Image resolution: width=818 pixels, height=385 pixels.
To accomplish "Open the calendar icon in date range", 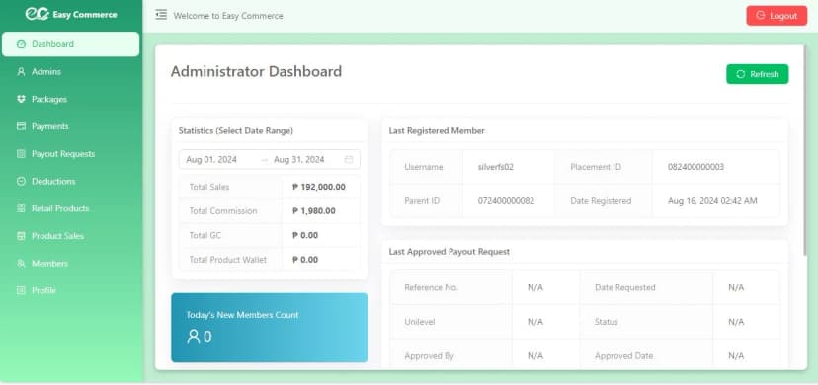I will point(349,159).
